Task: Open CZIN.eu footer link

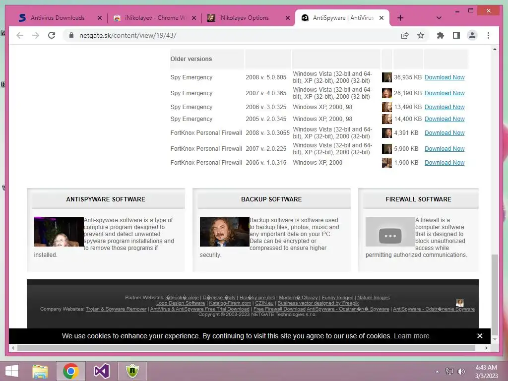Action: click(x=264, y=303)
